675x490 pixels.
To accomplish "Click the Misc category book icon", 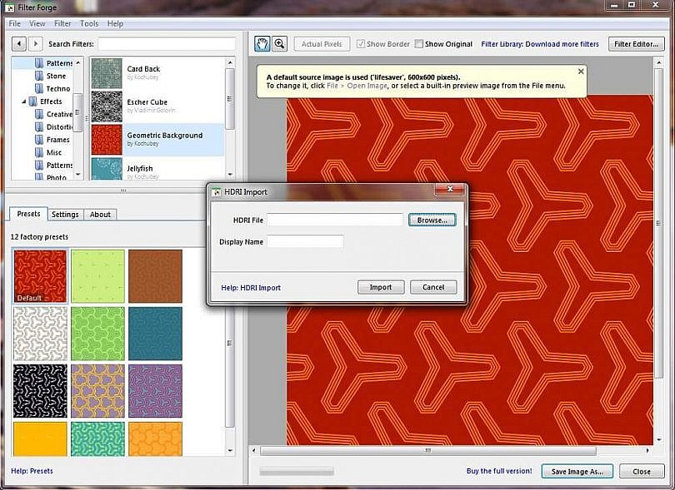I will click(39, 152).
